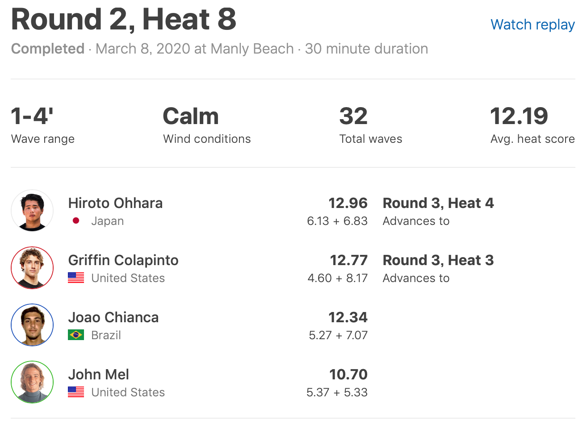The height and width of the screenshot is (424, 587).
Task: Click the Brazil flag icon
Action: point(76,335)
